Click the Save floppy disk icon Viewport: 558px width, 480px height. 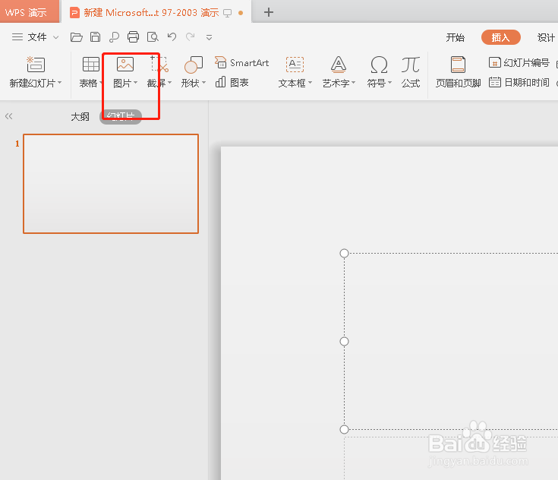pyautogui.click(x=95, y=37)
